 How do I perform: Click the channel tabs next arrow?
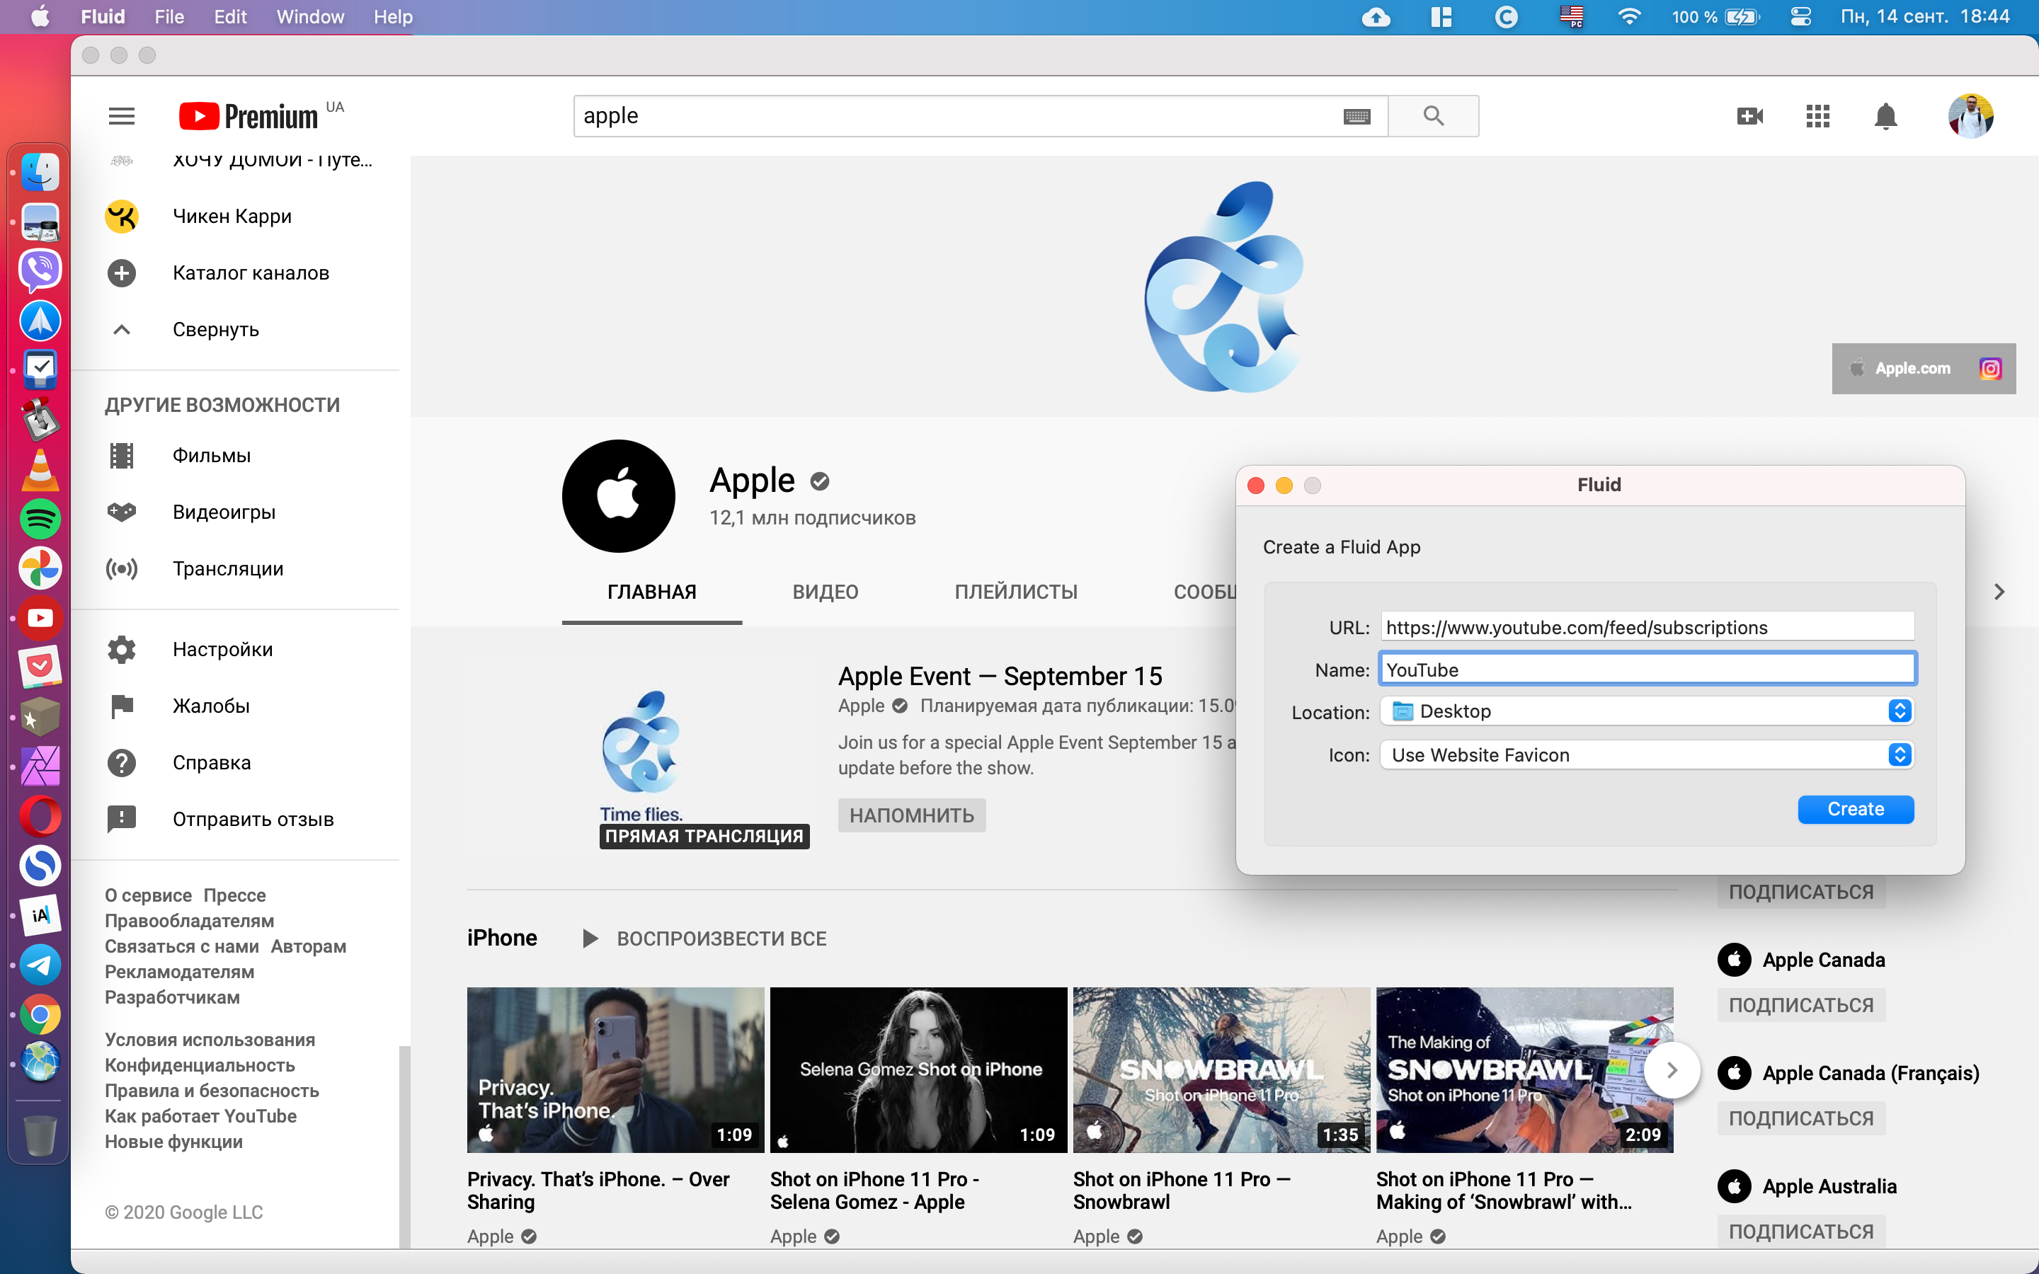[1999, 592]
